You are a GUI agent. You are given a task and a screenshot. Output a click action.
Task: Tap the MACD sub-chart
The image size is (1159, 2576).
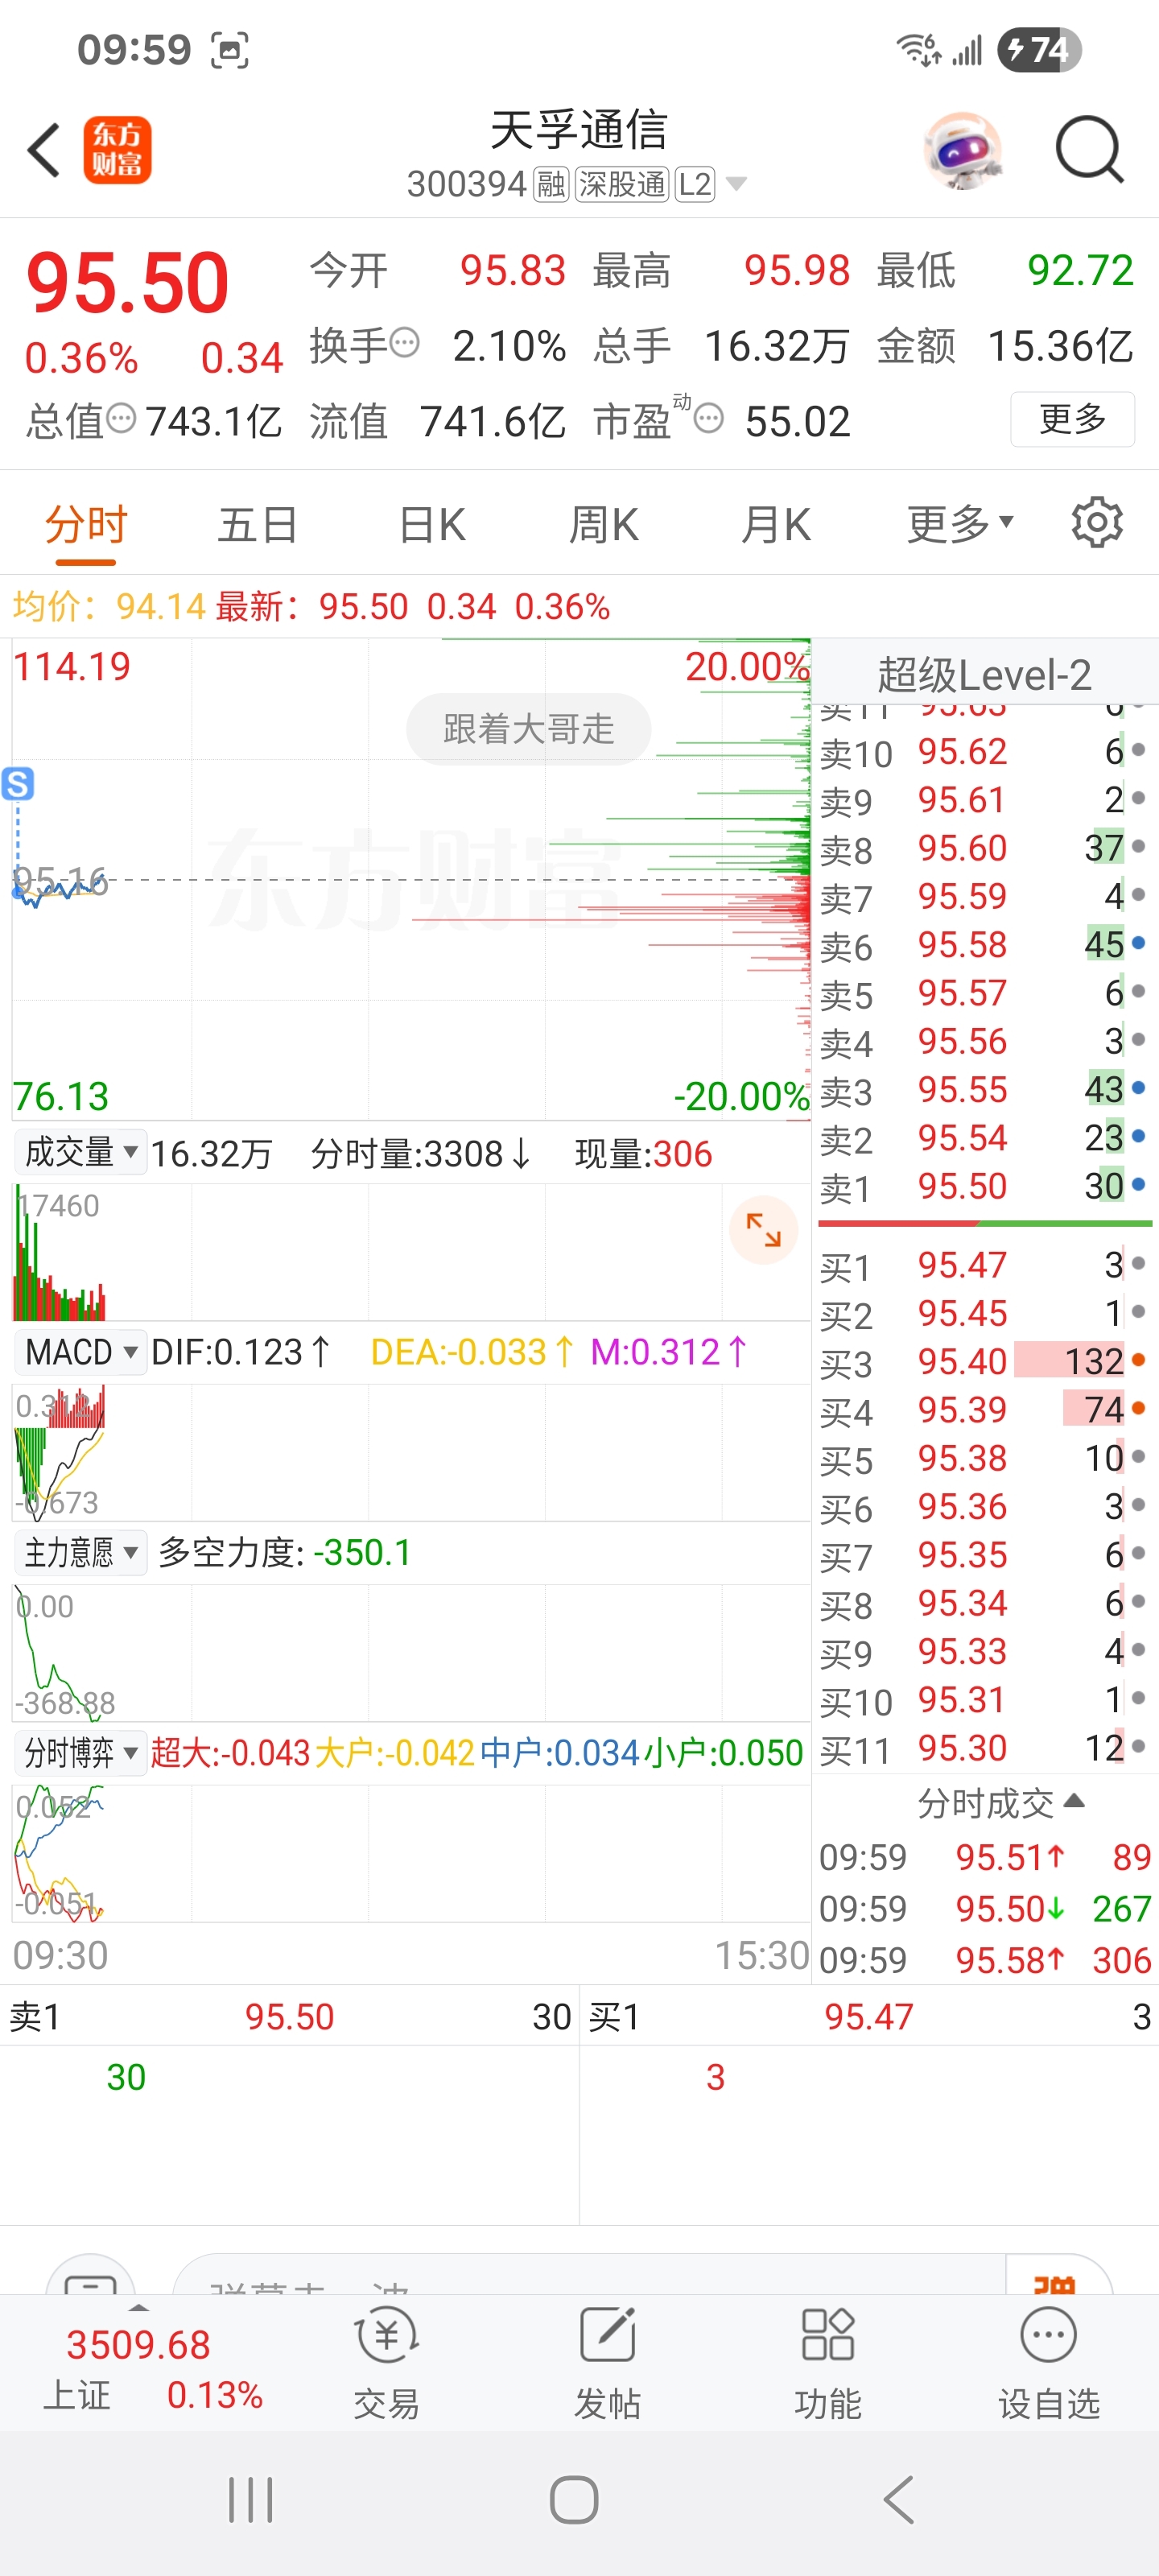point(410,1452)
